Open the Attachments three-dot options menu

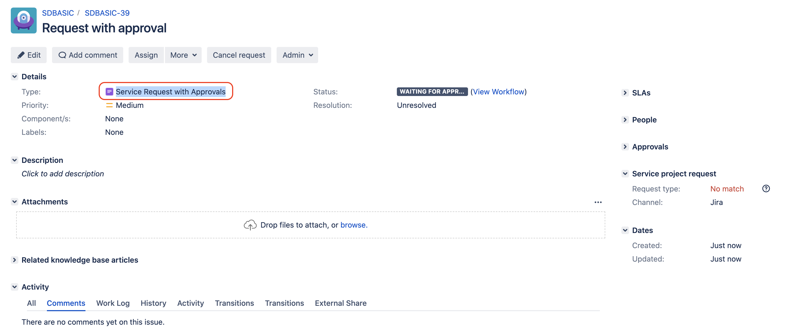coord(598,202)
